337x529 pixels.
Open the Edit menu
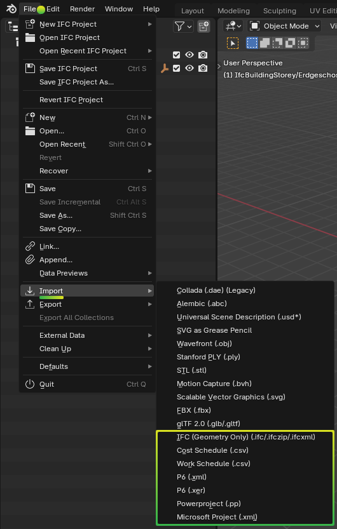tap(53, 9)
